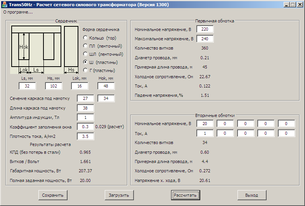Click the primary wire length value 45
305x206 pixels.
point(205,67)
